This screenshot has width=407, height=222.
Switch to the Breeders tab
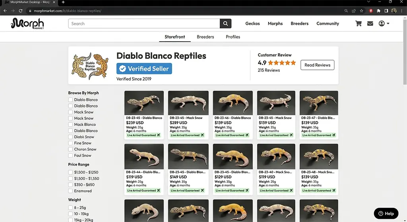click(x=205, y=37)
